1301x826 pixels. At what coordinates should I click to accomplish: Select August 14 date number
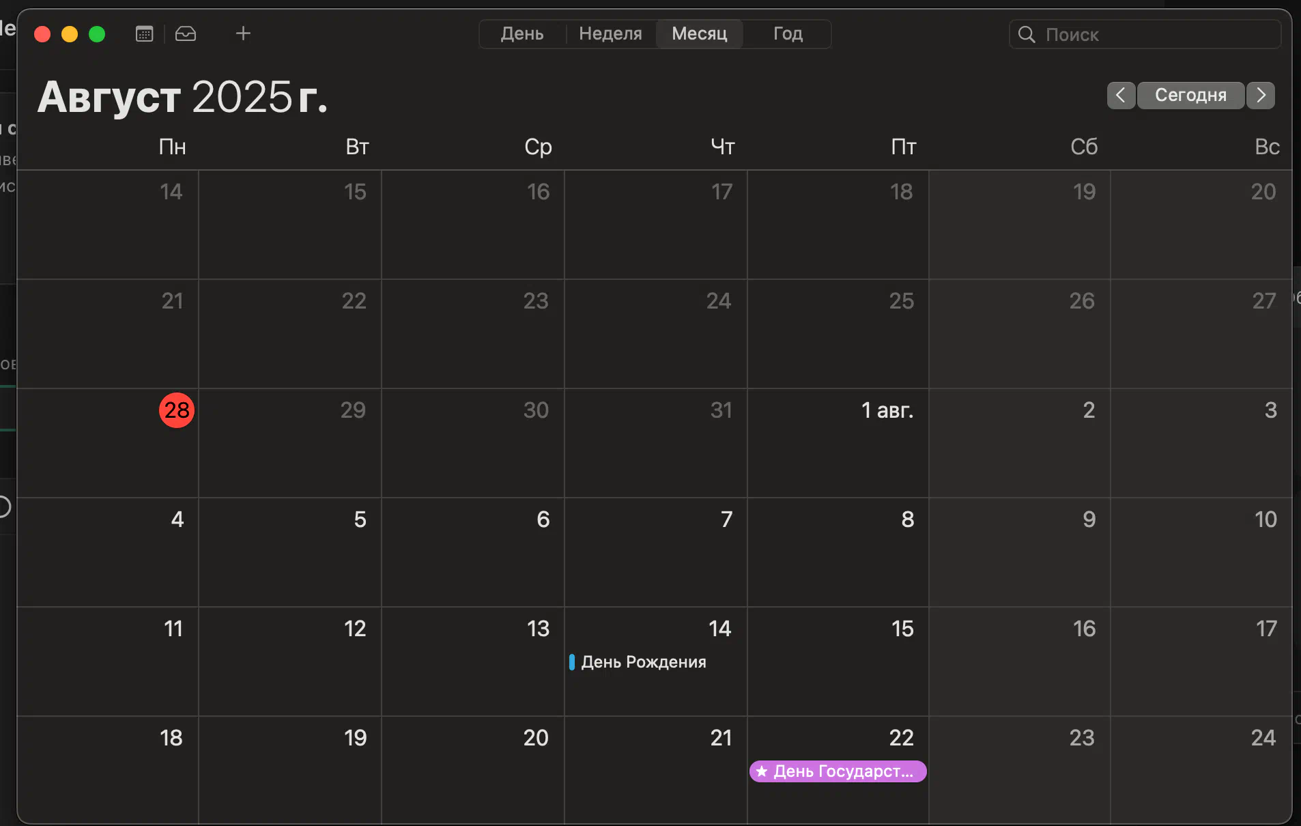point(719,629)
